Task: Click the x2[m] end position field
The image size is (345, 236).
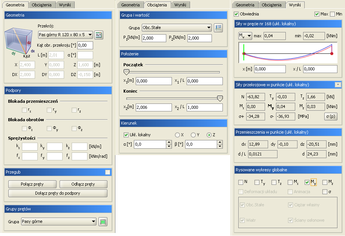Action: (154, 107)
